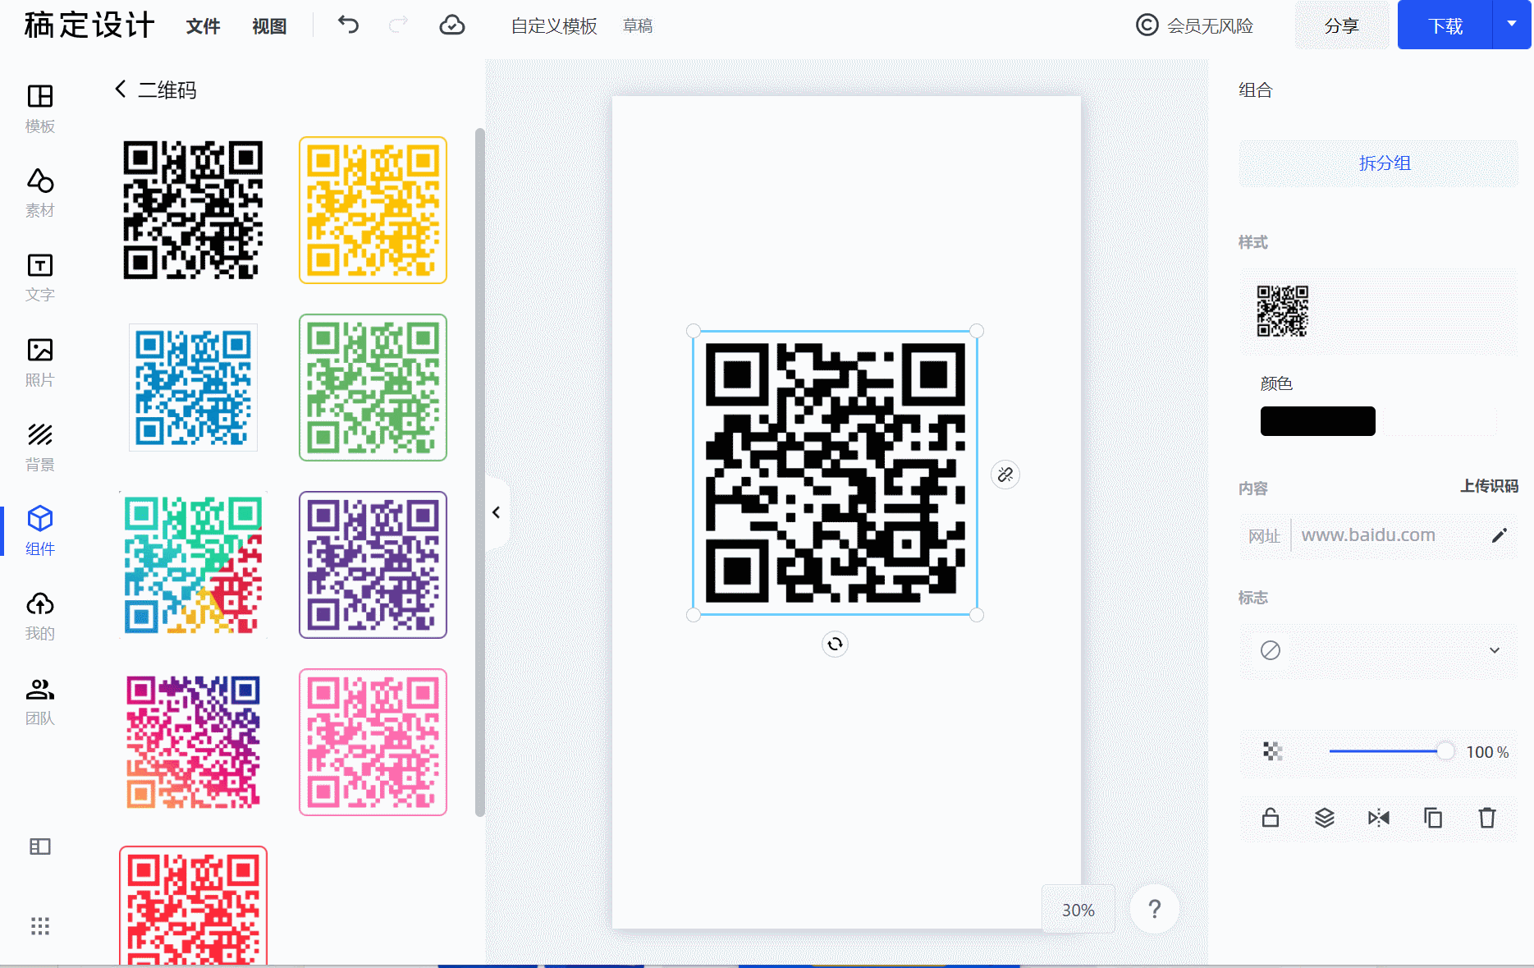Open the 文字 text sidebar tab
Screen dimensions: 1534x968
point(39,278)
